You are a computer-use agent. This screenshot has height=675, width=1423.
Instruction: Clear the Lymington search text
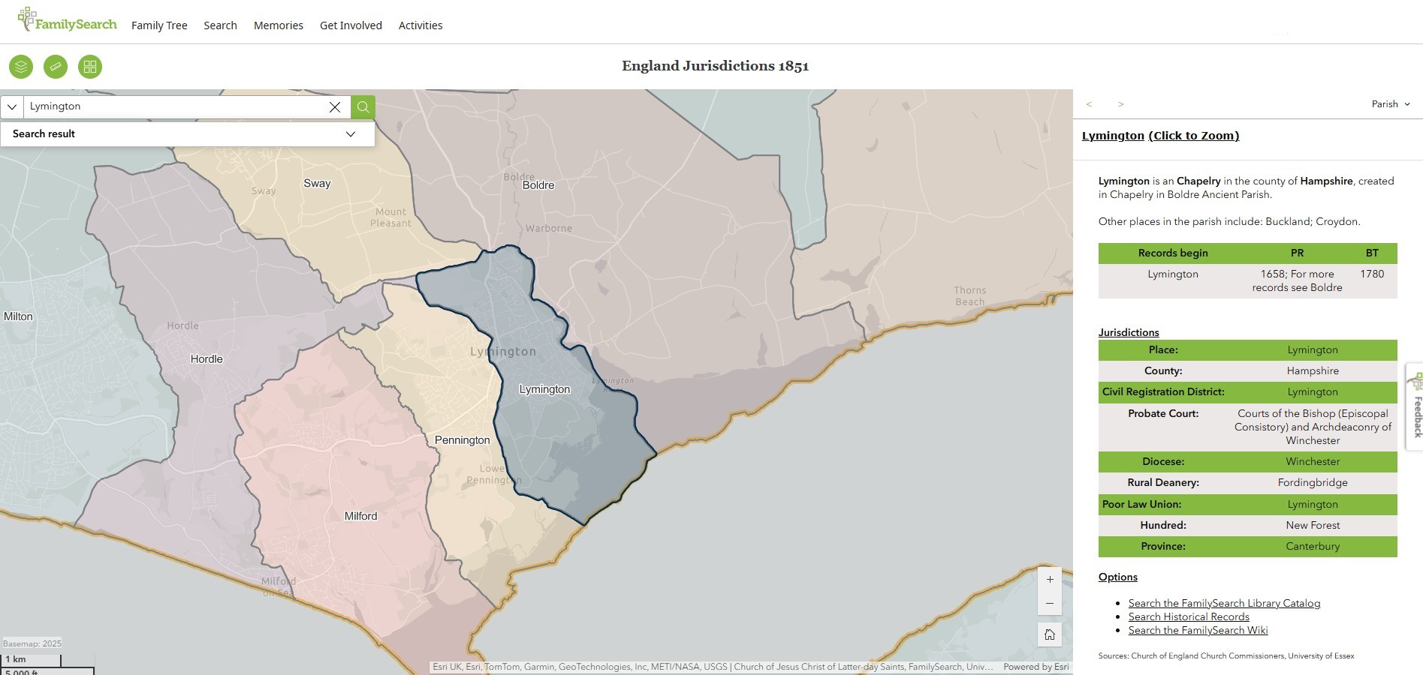tap(335, 106)
